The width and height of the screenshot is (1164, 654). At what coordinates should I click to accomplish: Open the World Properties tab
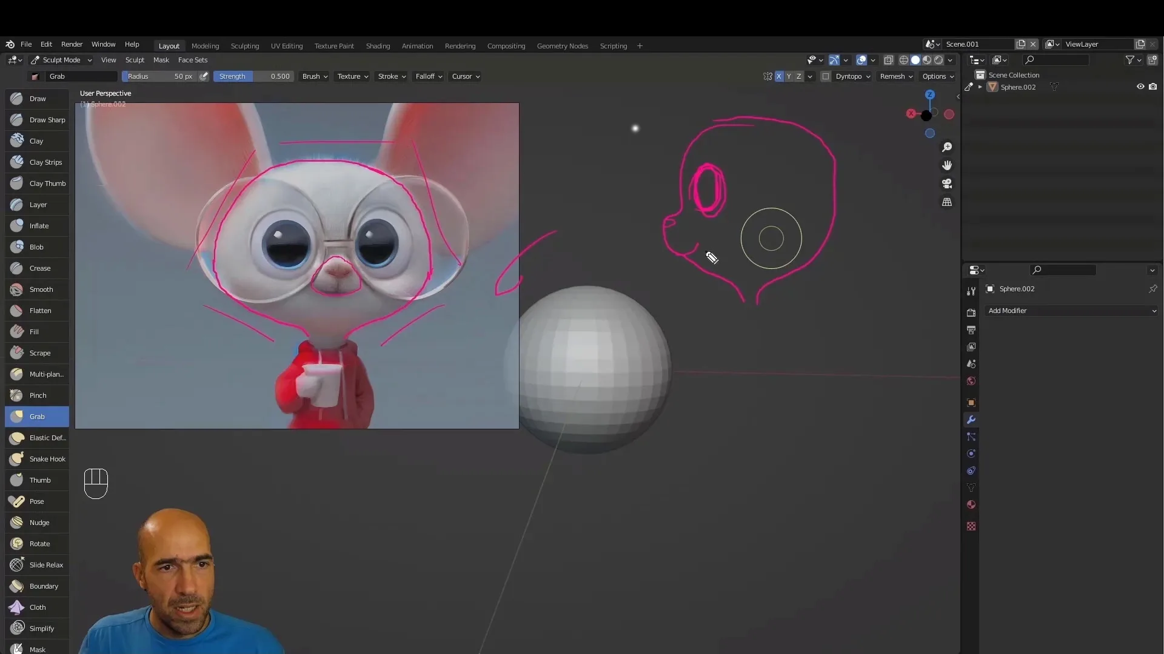pyautogui.click(x=971, y=381)
